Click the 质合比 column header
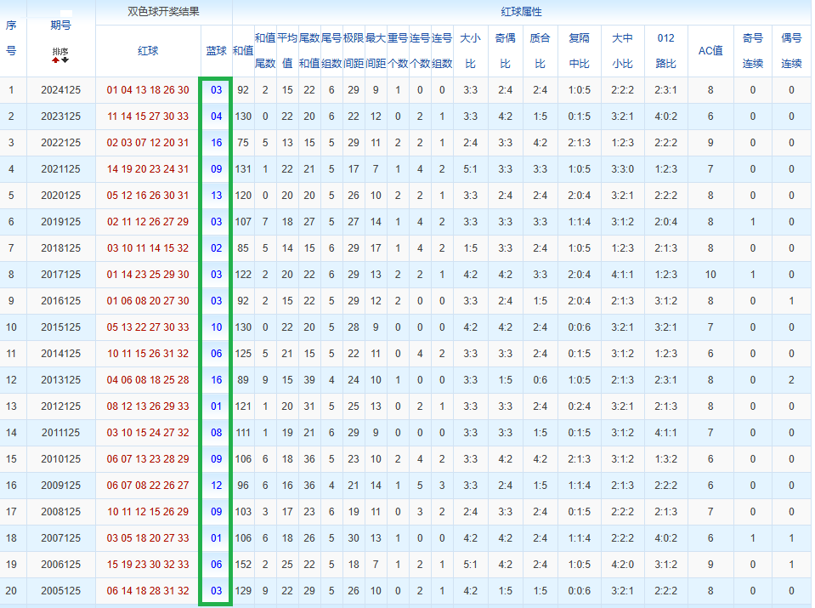The image size is (815, 608). [540, 50]
